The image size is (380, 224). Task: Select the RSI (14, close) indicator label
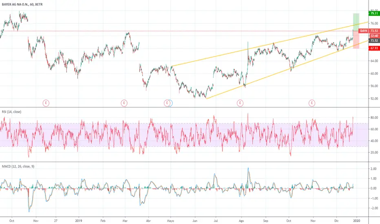tap(11, 112)
